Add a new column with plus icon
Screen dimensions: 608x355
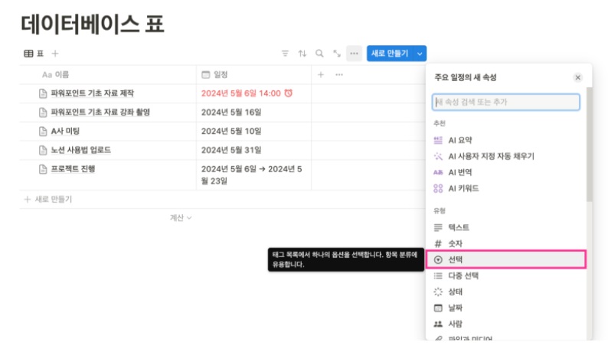[x=321, y=74]
